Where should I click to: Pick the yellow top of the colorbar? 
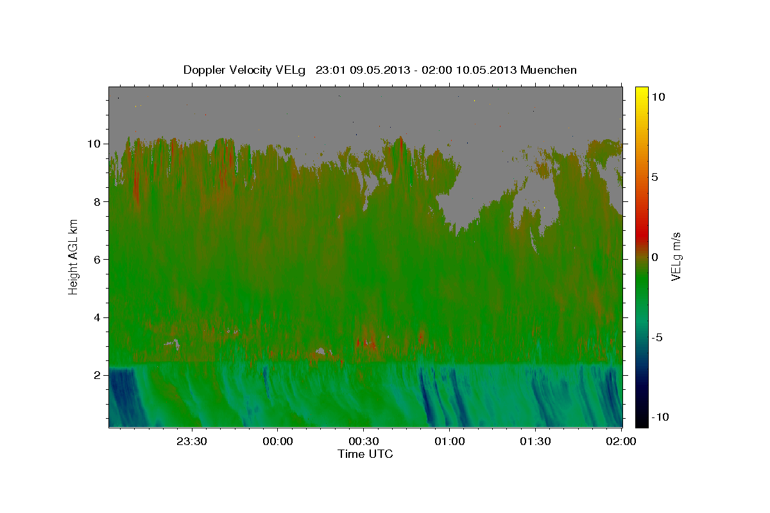641,93
